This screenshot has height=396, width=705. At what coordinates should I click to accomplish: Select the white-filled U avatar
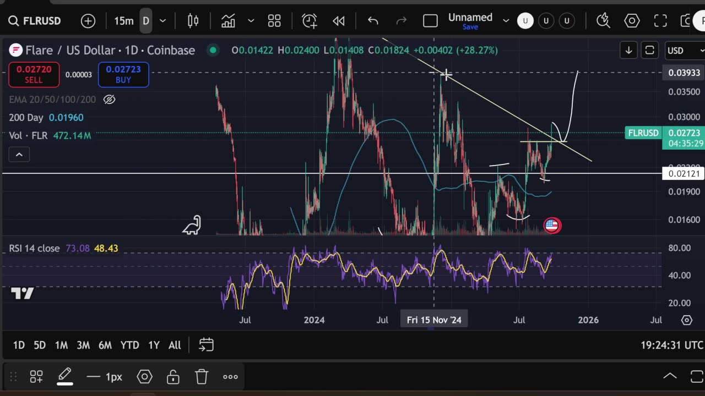(x=525, y=21)
